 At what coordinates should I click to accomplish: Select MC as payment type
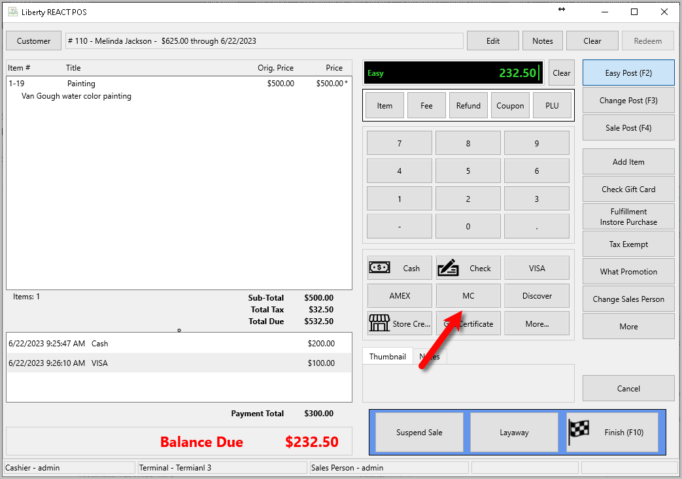click(x=468, y=295)
